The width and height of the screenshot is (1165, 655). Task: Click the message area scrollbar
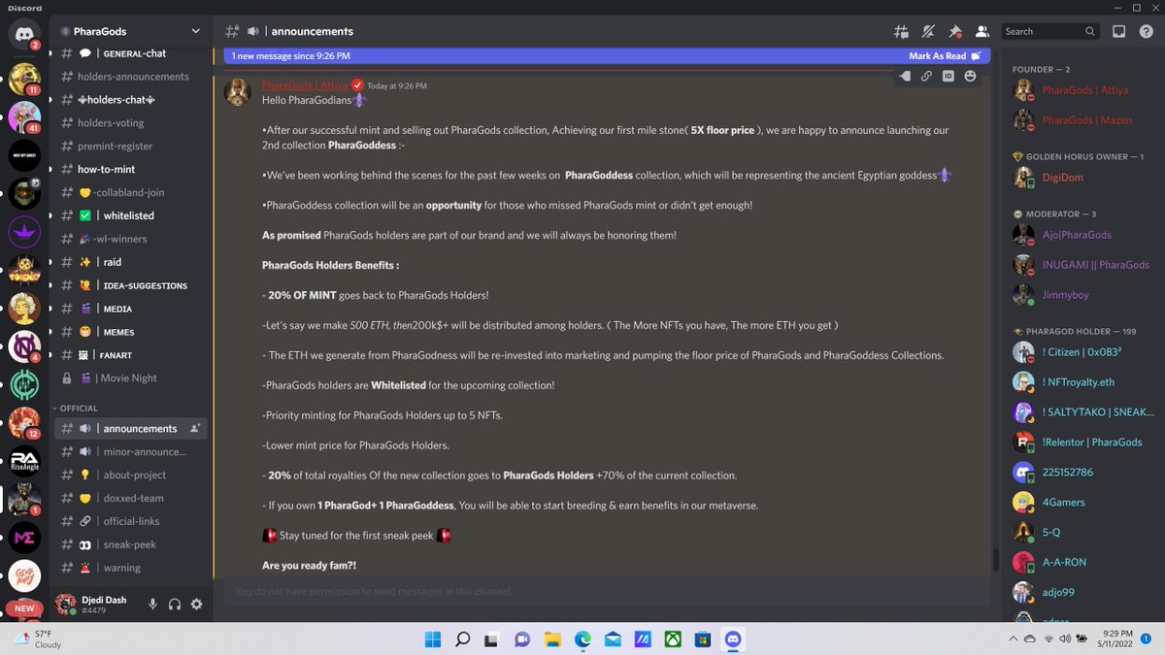tap(994, 560)
